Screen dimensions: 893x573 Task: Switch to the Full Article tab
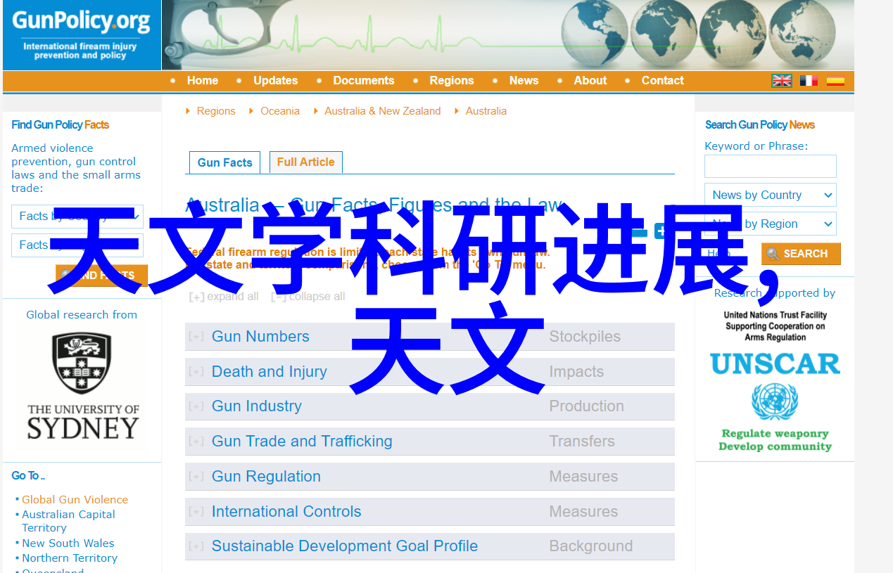click(305, 162)
